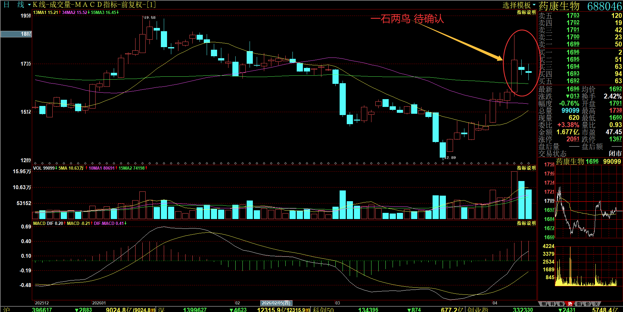Viewport: 623px width, 312px height.
Task: Click the question-mark icon beside 深 turnover
Action: pyautogui.click(x=307, y=310)
